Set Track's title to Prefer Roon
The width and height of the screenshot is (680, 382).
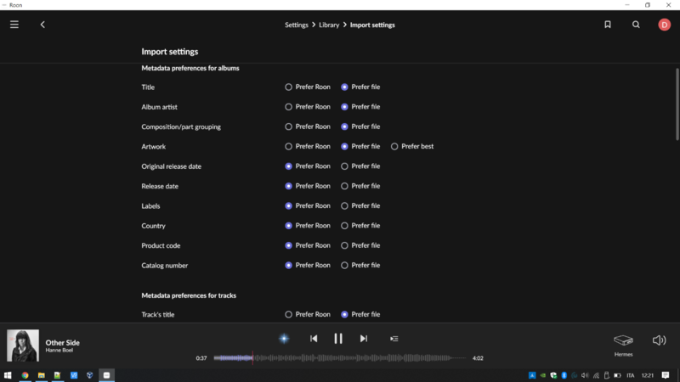[308, 314]
